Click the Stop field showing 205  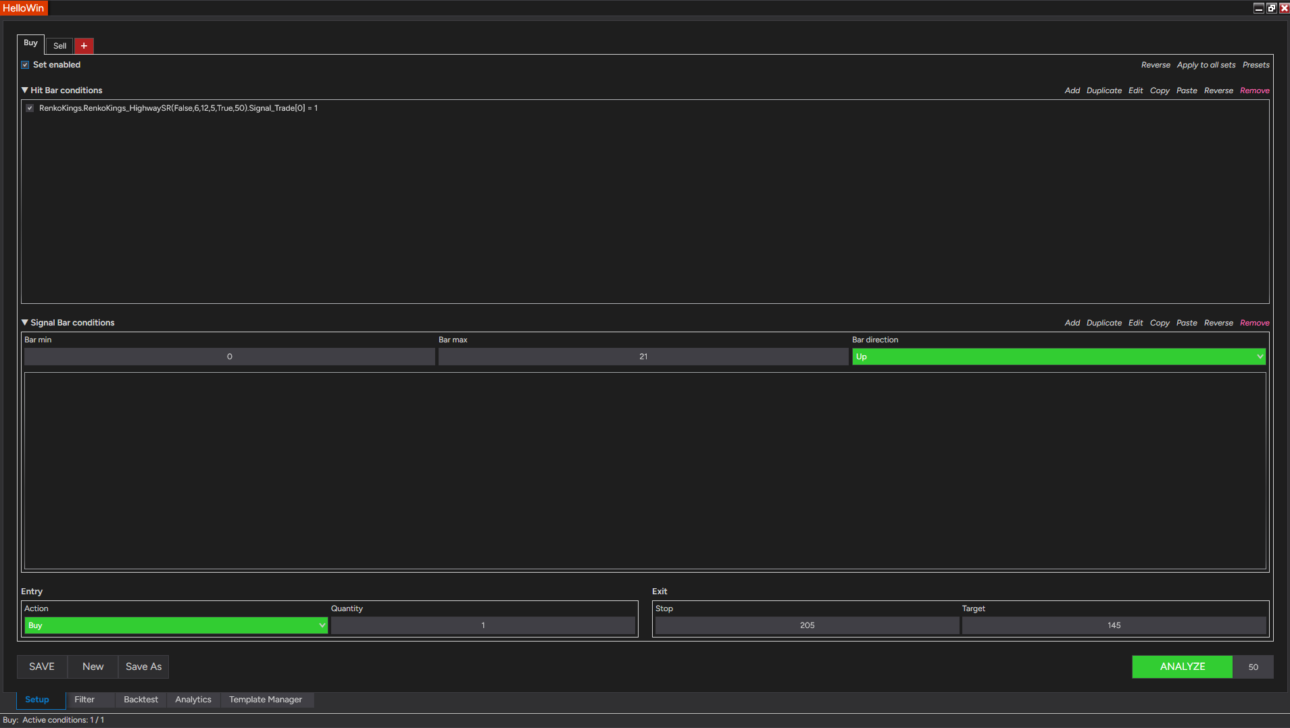tap(807, 625)
